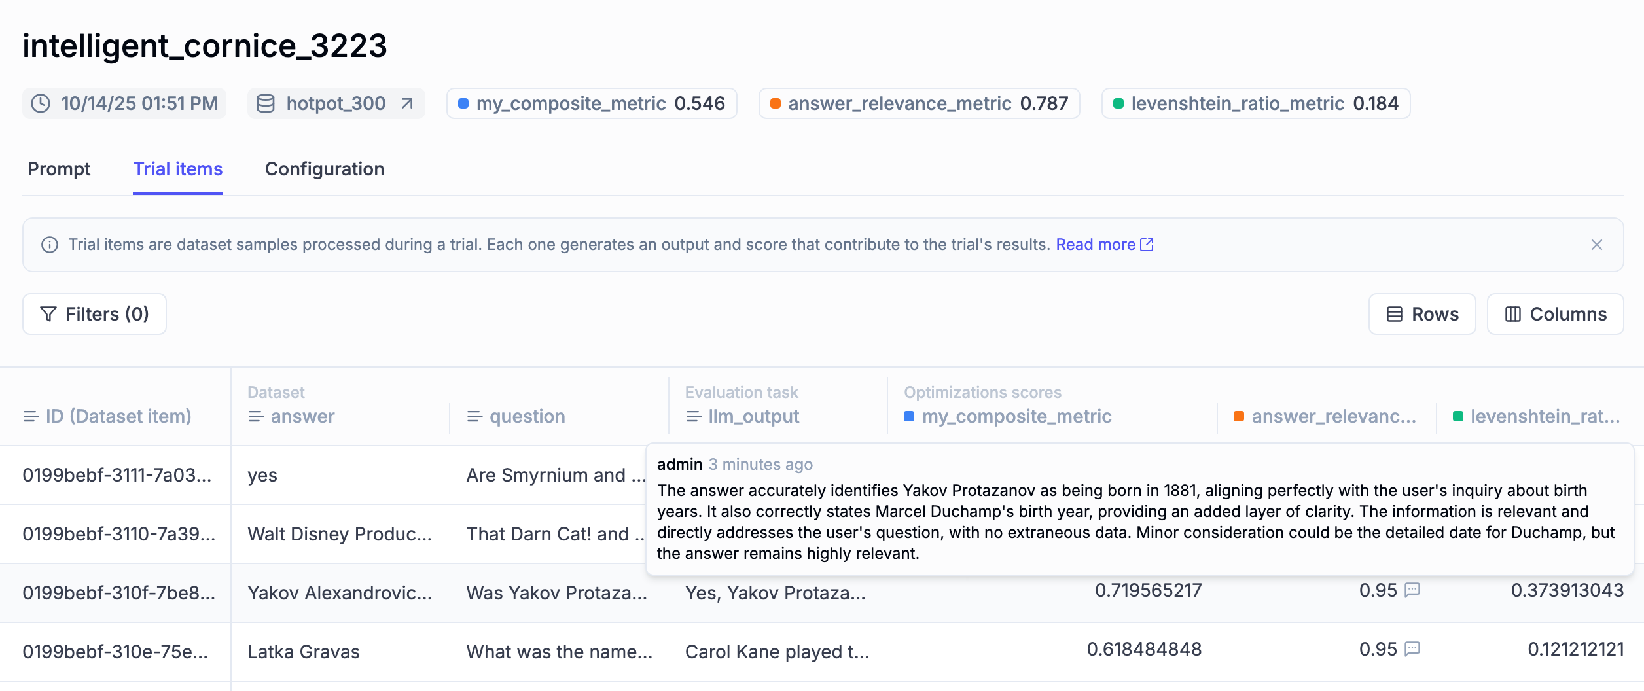
Task: Switch to the Prompt tab
Action: click(x=59, y=169)
